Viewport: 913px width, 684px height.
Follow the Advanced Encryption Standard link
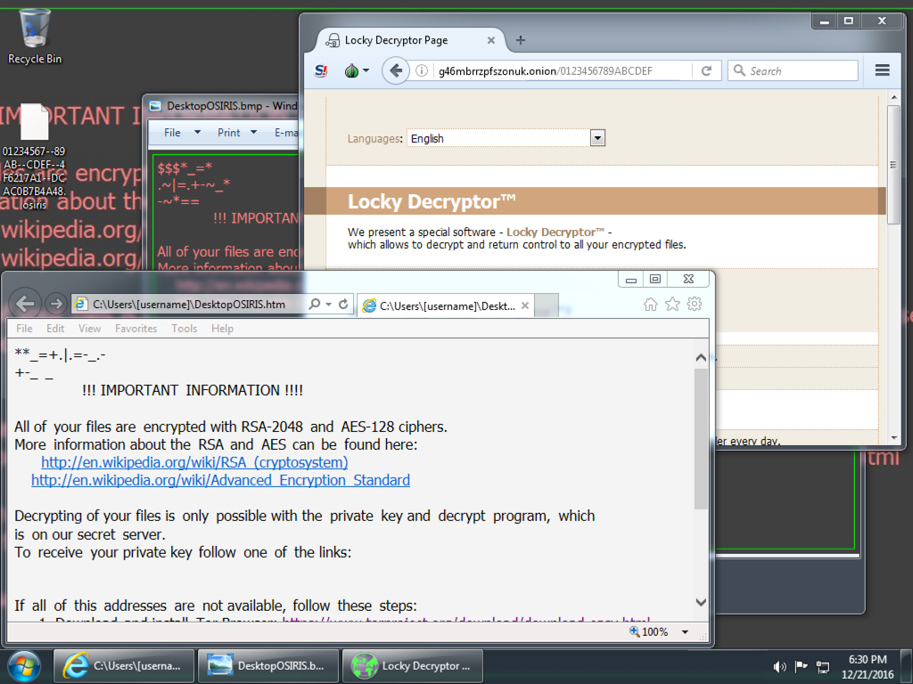220,480
